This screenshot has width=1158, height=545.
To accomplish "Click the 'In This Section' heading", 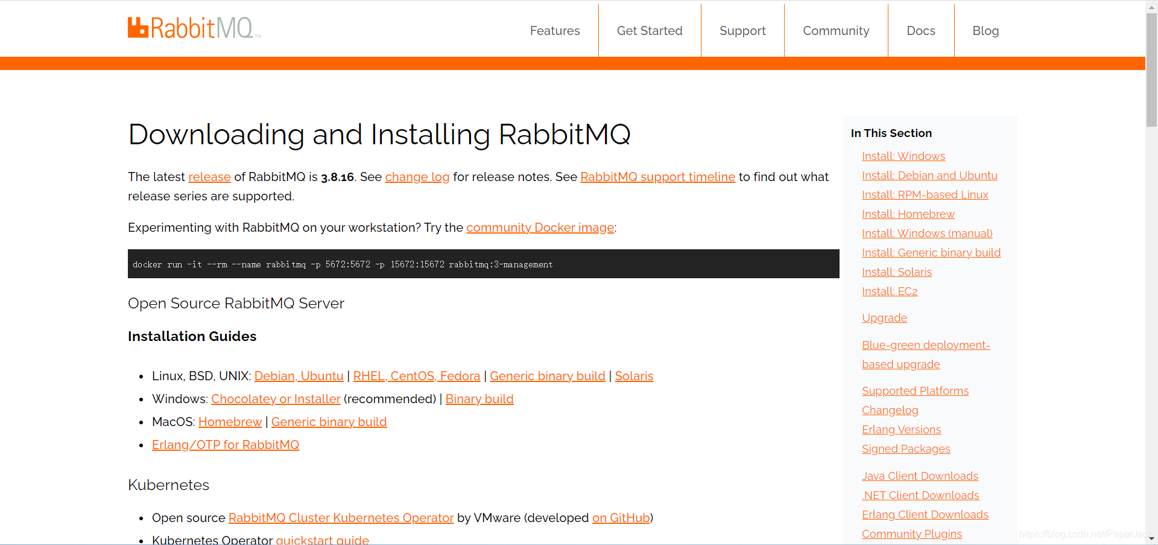I will (891, 133).
